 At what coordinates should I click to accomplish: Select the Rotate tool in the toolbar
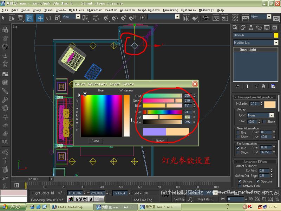click(x=48, y=18)
